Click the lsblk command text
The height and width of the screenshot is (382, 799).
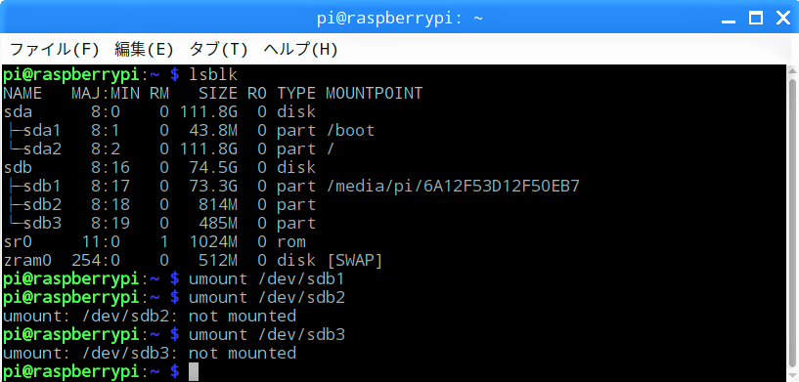(x=213, y=75)
